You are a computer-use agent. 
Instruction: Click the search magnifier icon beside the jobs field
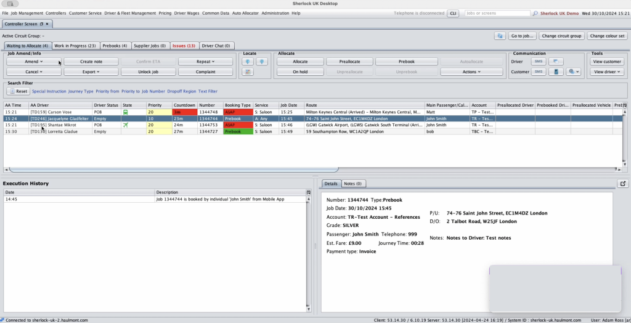pos(535,14)
